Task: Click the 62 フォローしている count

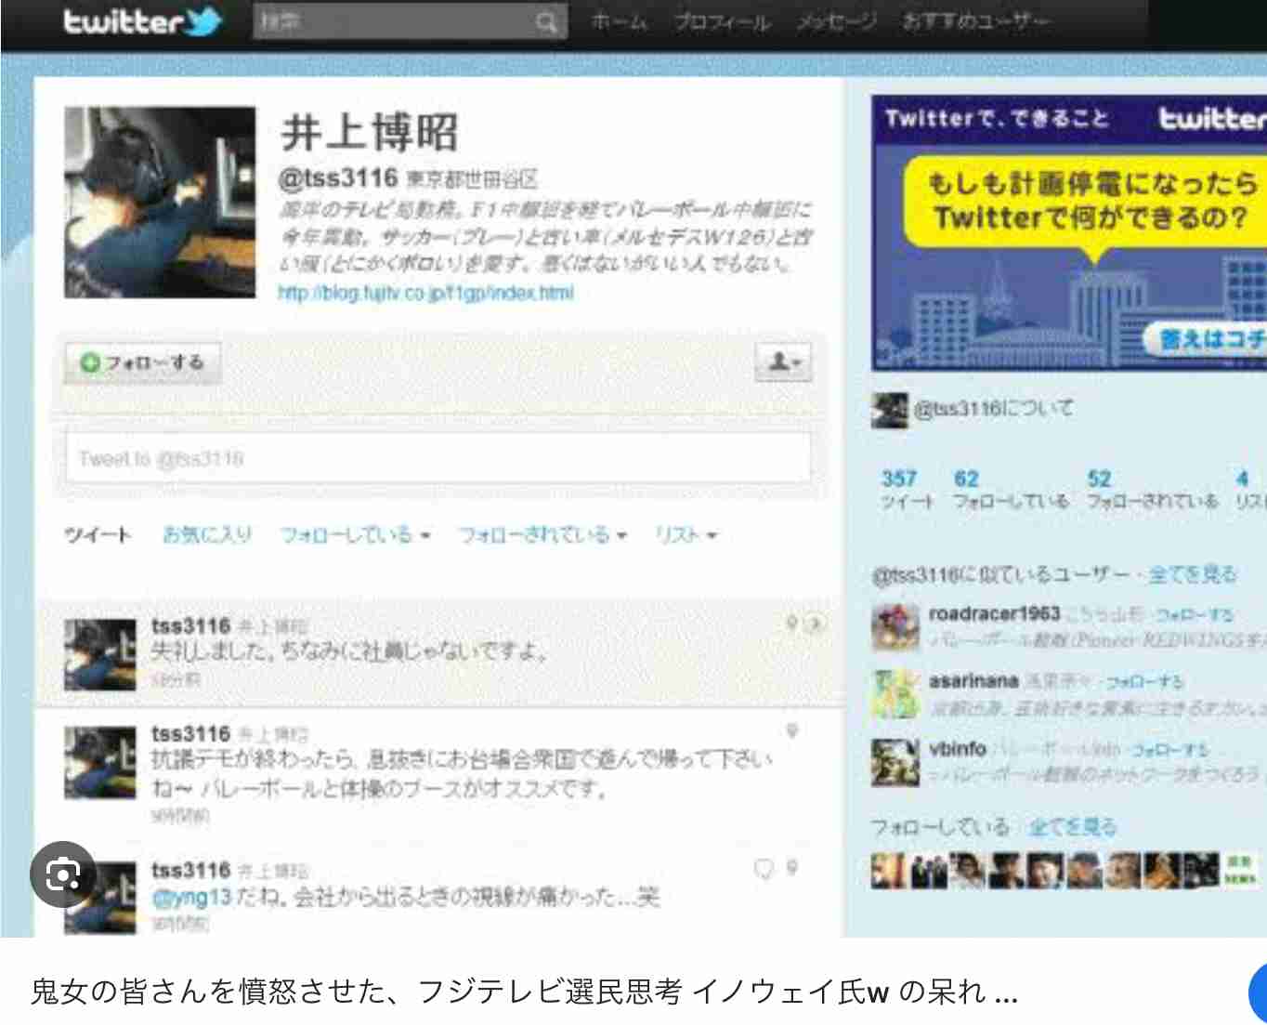Action: pyautogui.click(x=1011, y=490)
